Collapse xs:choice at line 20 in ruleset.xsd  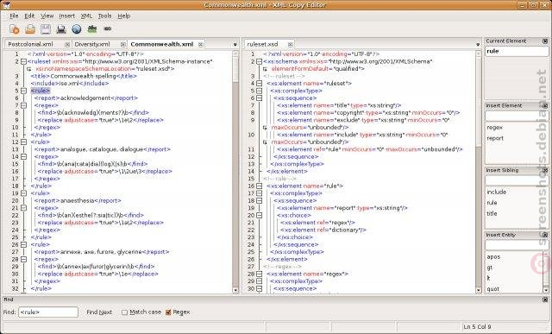point(259,215)
